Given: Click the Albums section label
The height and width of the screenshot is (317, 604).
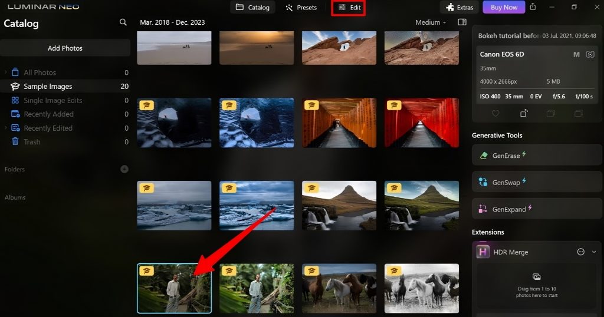Looking at the screenshot, I should [x=15, y=197].
